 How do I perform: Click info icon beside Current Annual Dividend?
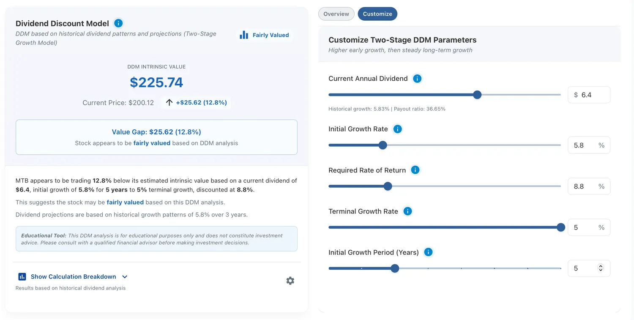tap(417, 79)
